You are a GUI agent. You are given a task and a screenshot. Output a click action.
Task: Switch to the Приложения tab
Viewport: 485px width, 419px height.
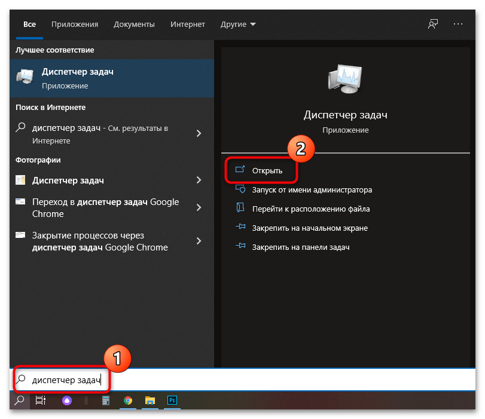[75, 24]
